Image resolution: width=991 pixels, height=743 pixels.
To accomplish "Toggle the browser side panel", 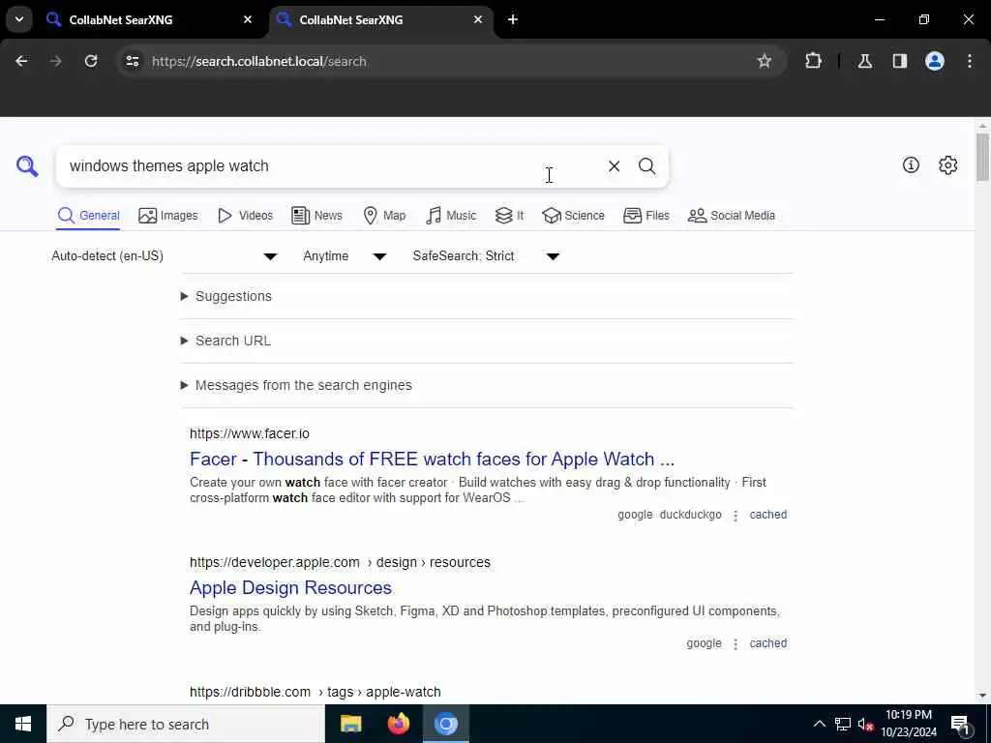I will click(x=899, y=61).
